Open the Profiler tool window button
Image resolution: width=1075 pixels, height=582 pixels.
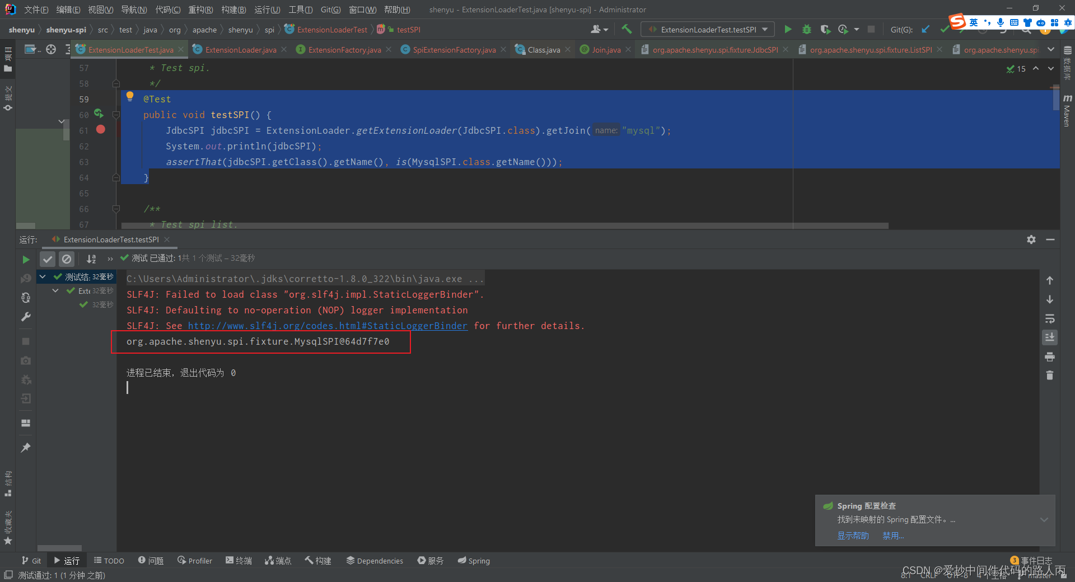(195, 561)
